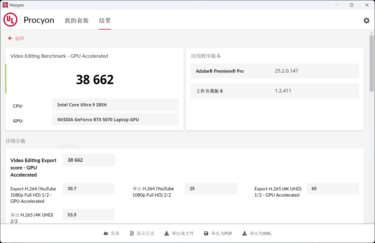Screen dimensions: 375x243
Task: Click the 工作负载版本 label
Action: 210,91
